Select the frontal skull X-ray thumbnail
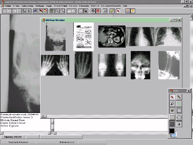 point(141,65)
